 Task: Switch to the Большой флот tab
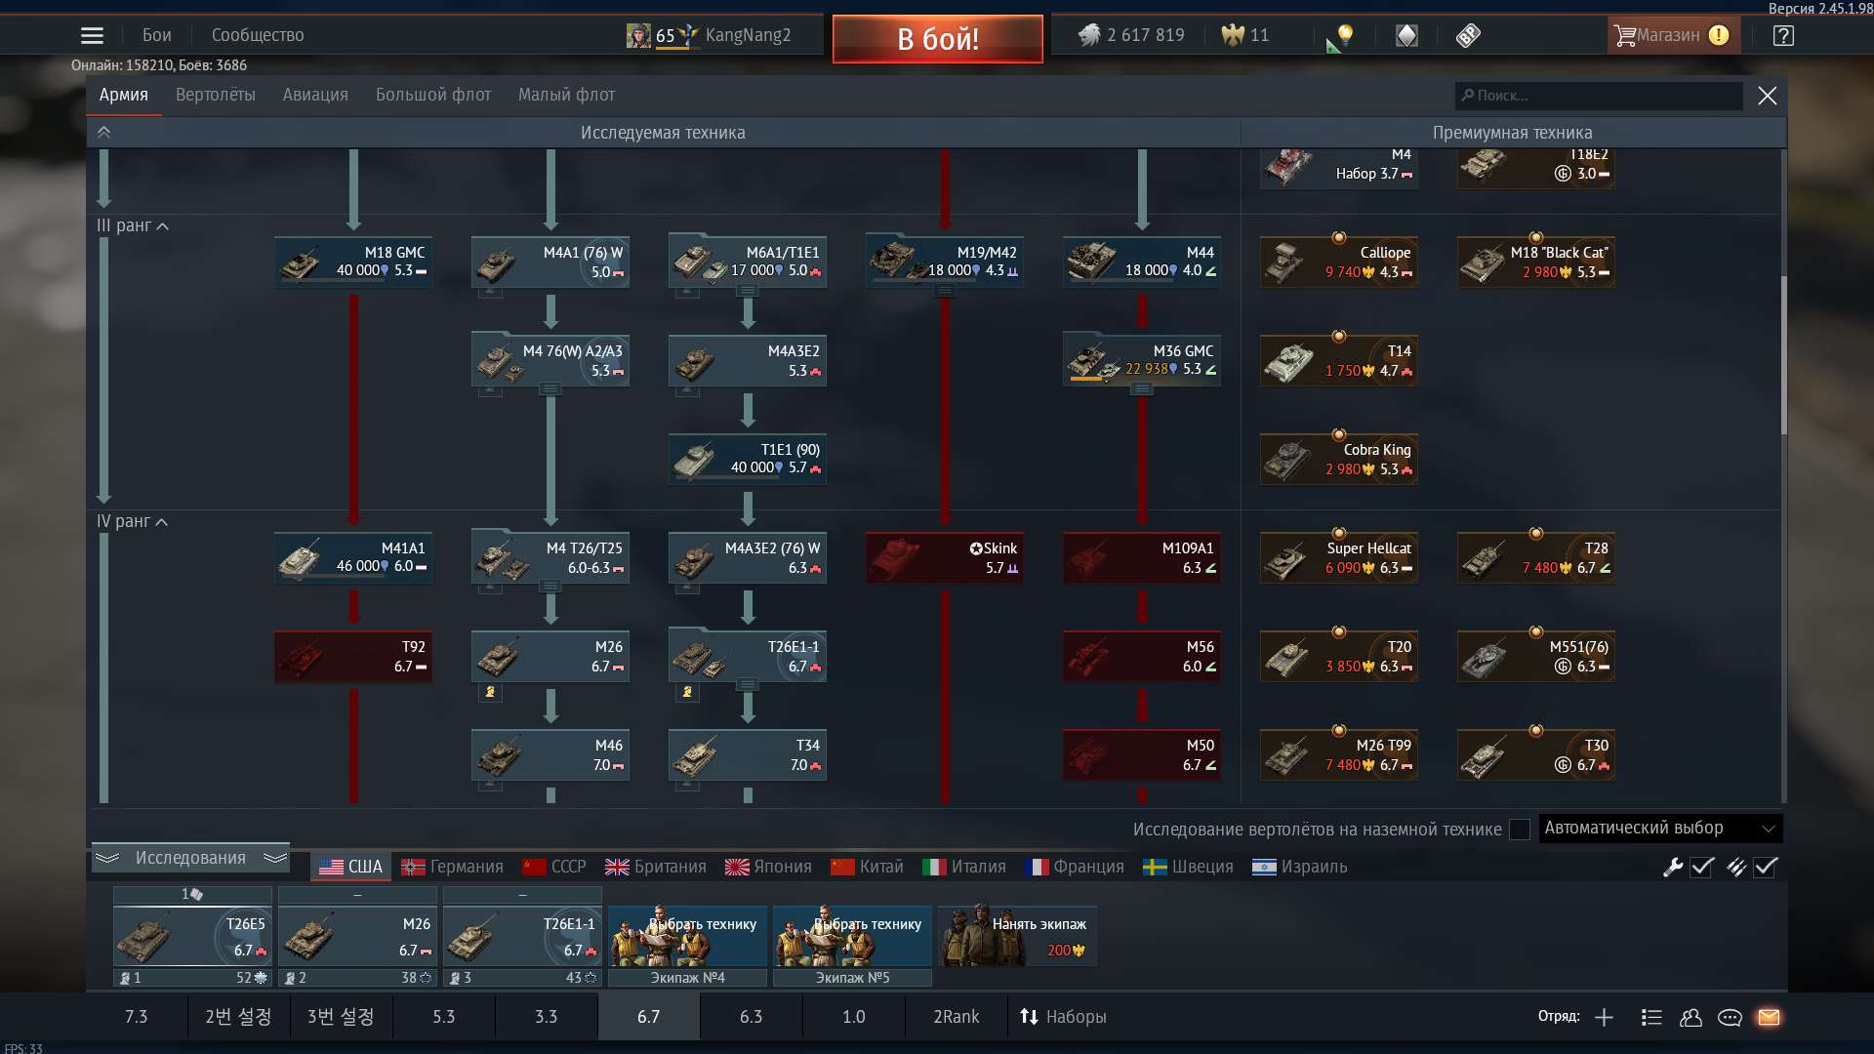pyautogui.click(x=433, y=95)
